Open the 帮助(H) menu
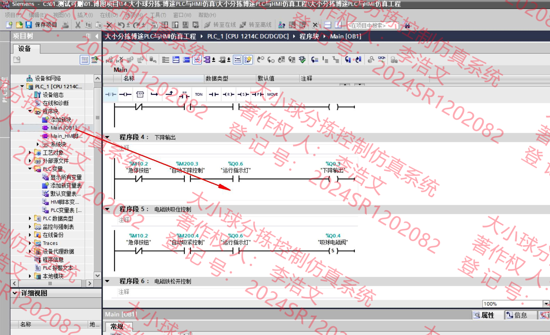The height and width of the screenshot is (335, 550). click(x=207, y=15)
